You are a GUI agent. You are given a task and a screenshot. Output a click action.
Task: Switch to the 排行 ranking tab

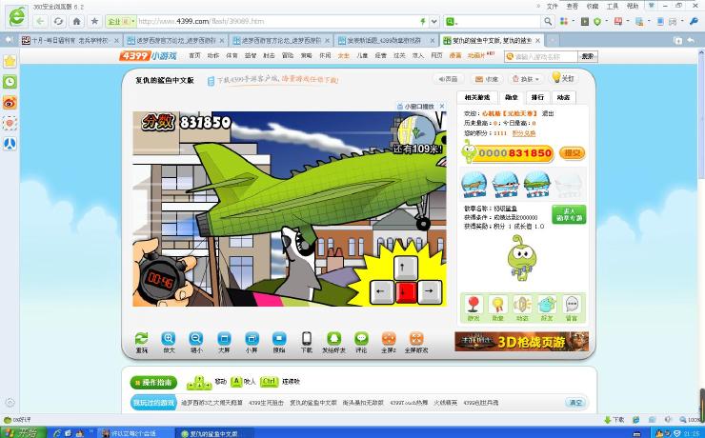(x=537, y=97)
